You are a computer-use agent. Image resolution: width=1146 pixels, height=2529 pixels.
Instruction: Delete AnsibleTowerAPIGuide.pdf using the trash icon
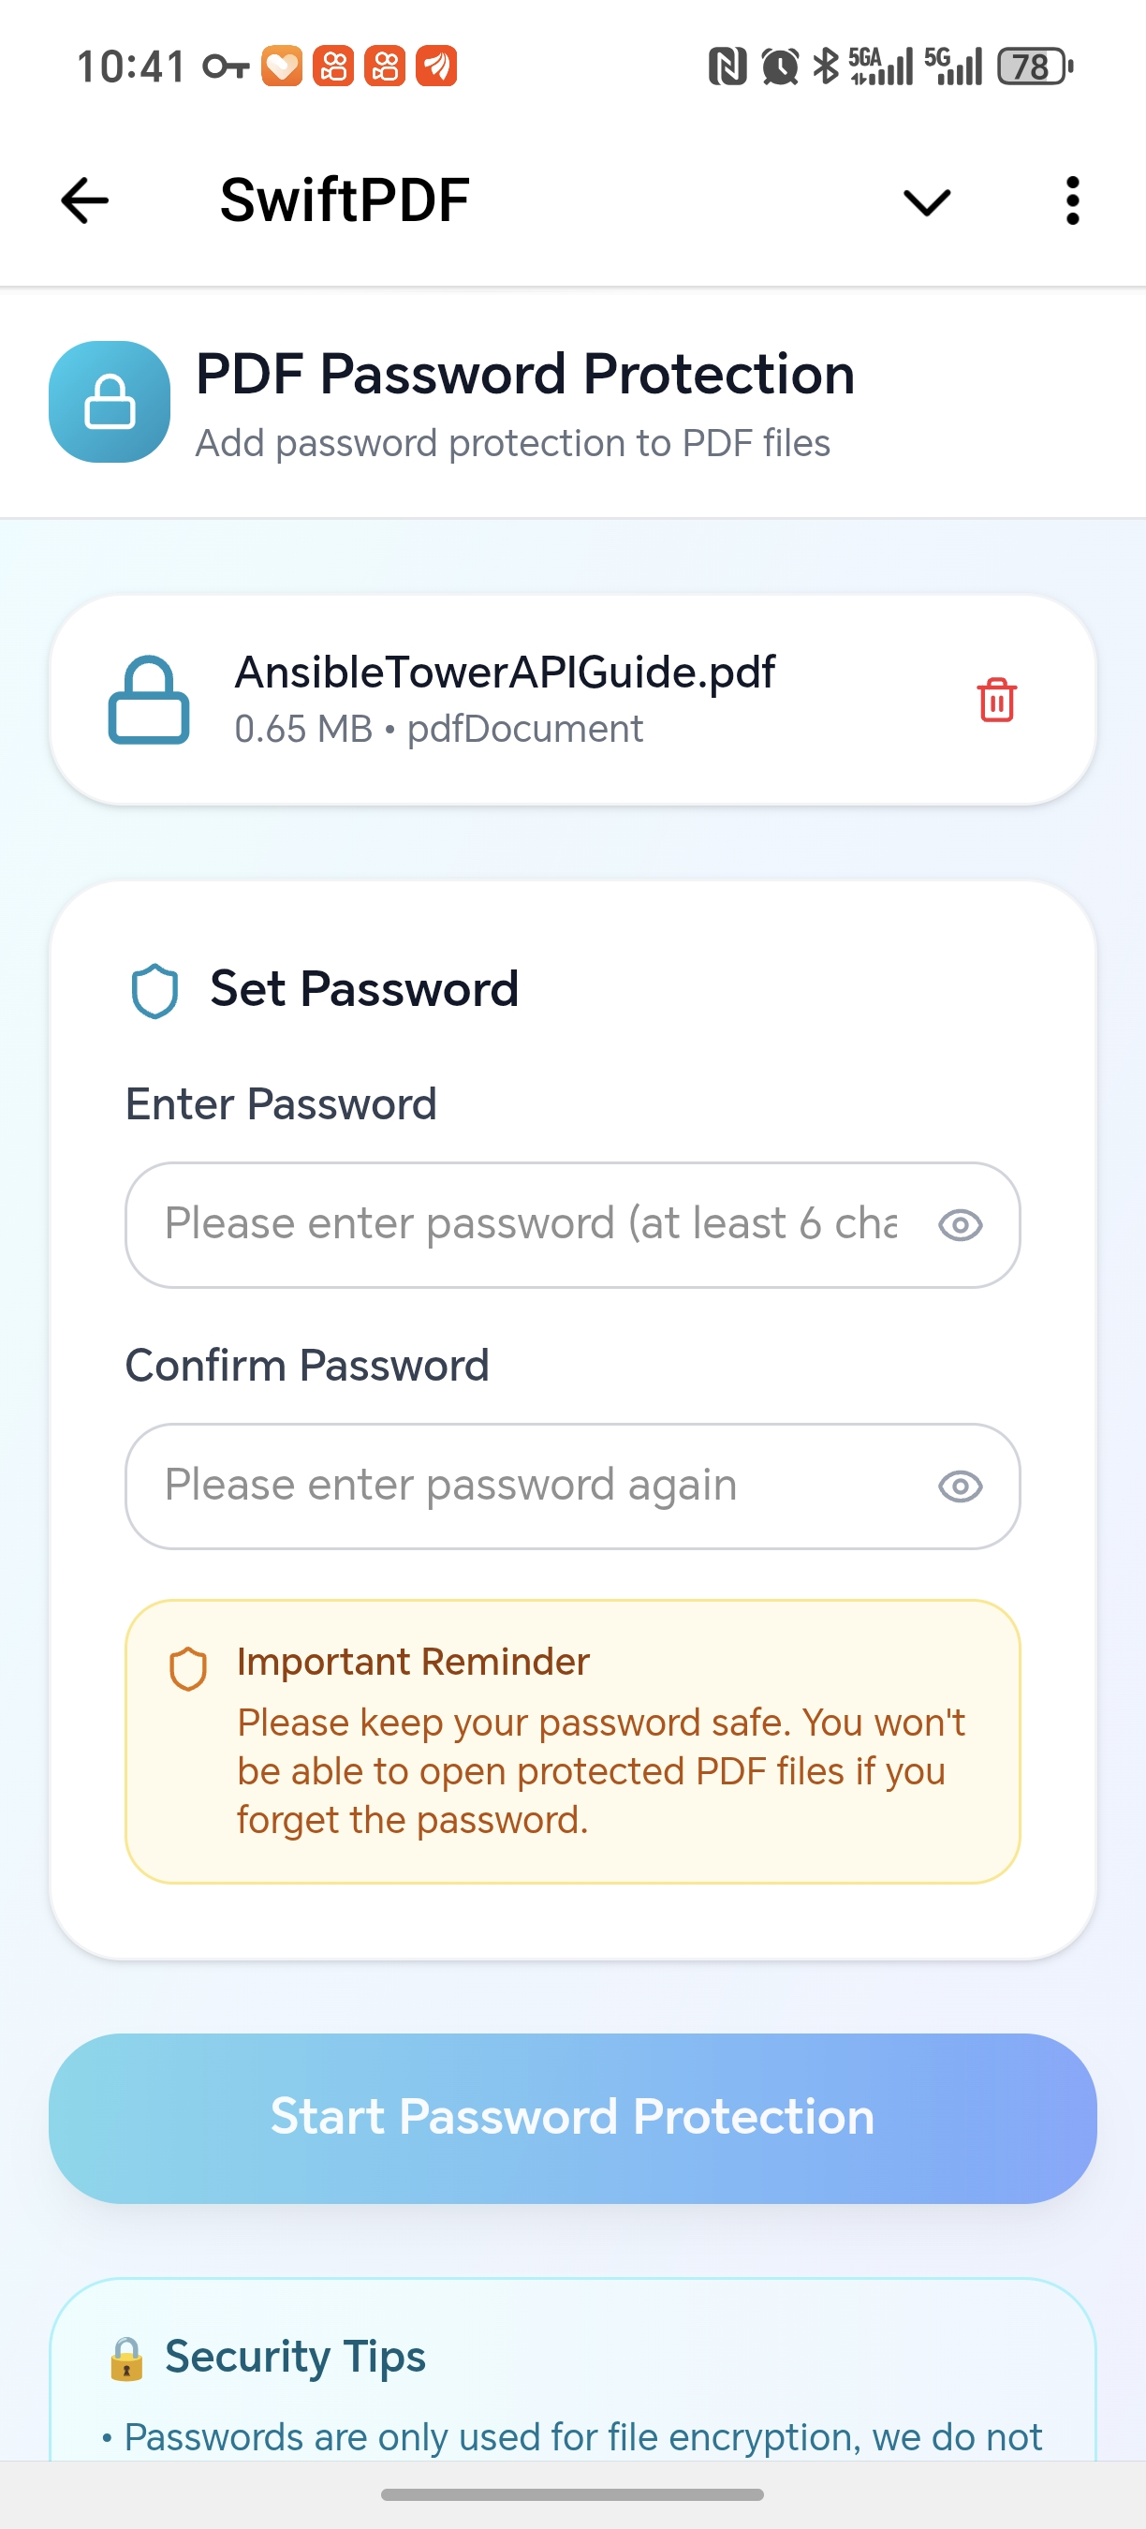point(996,699)
